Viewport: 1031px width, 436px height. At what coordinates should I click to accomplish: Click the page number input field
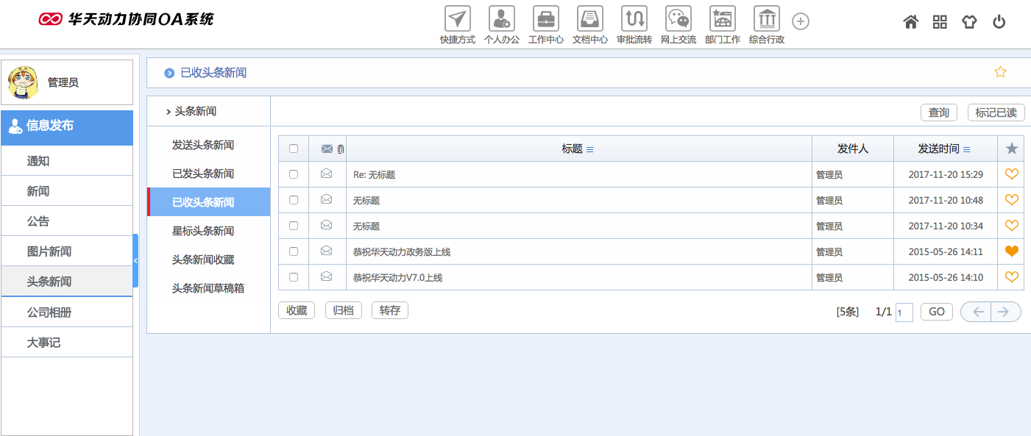[904, 312]
